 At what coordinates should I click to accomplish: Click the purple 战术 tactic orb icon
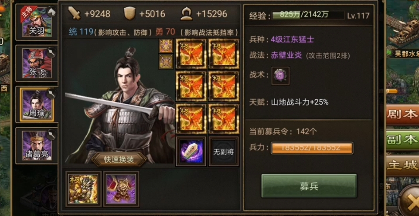point(280,76)
